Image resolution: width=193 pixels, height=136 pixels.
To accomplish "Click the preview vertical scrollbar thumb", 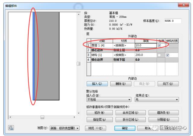I will [x=78, y=64].
